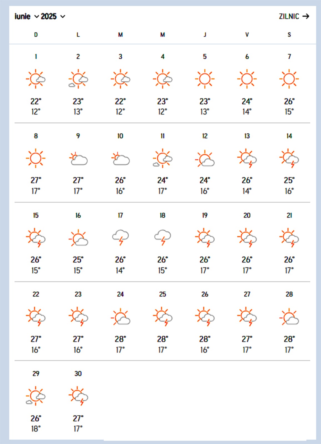321x444 pixels.
Task: Click the sunny icon for June 8
Action: pyautogui.click(x=36, y=158)
